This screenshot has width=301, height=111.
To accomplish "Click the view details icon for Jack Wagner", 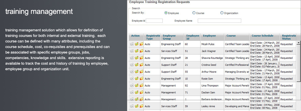I will point(132,51).
